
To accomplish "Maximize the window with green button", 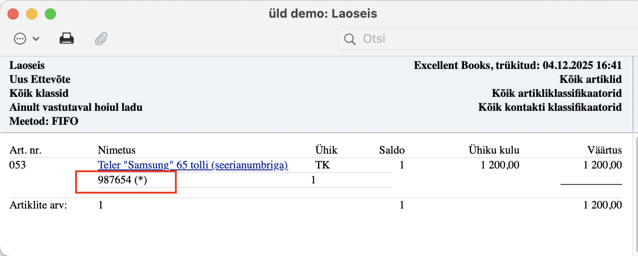I will 50,14.
